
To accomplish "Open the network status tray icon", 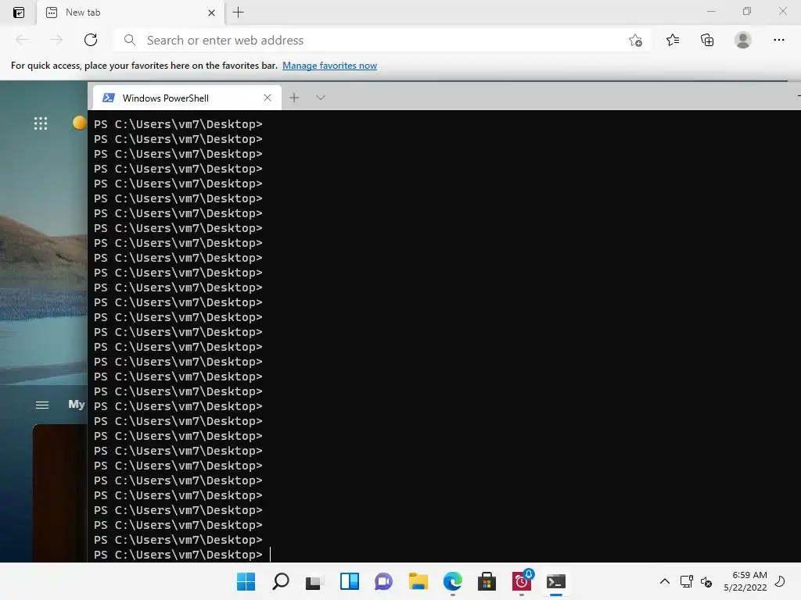I will (687, 581).
